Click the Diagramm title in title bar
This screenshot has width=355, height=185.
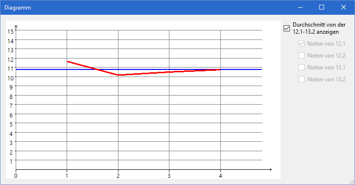(x=18, y=8)
